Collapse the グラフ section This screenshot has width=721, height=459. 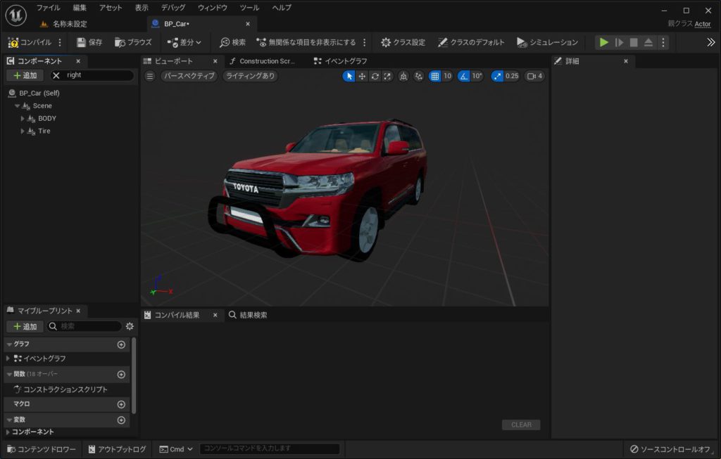(x=9, y=344)
